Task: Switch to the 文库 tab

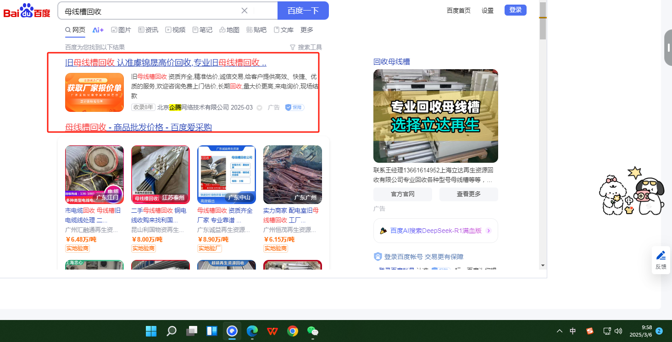Action: point(283,30)
